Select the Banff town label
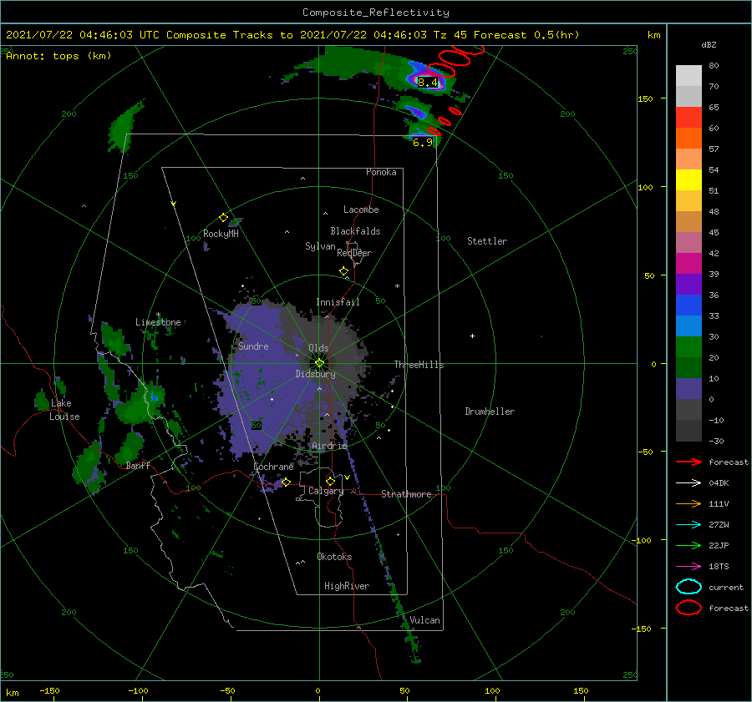Image resolution: width=752 pixels, height=702 pixels. [138, 465]
